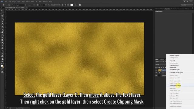Open the tool preset picker arrow
Viewport: 194px width, 109px height.
6,5
